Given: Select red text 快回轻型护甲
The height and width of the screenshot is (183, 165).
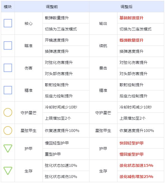Looking at the screenshot, I should pos(131,143).
